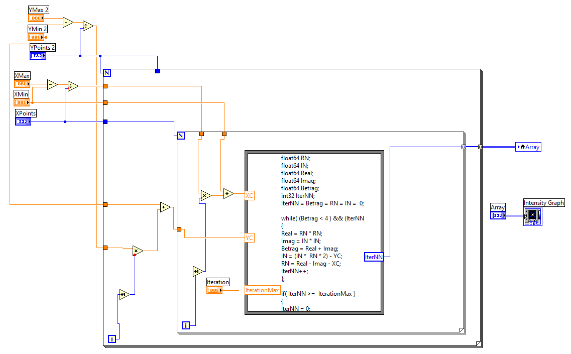
Task: Select the outer For Loop N terminal
Action: pos(107,72)
